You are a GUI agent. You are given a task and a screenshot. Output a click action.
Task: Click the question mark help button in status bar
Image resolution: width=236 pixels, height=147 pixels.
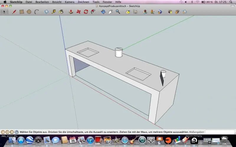pyautogui.click(x=17, y=132)
